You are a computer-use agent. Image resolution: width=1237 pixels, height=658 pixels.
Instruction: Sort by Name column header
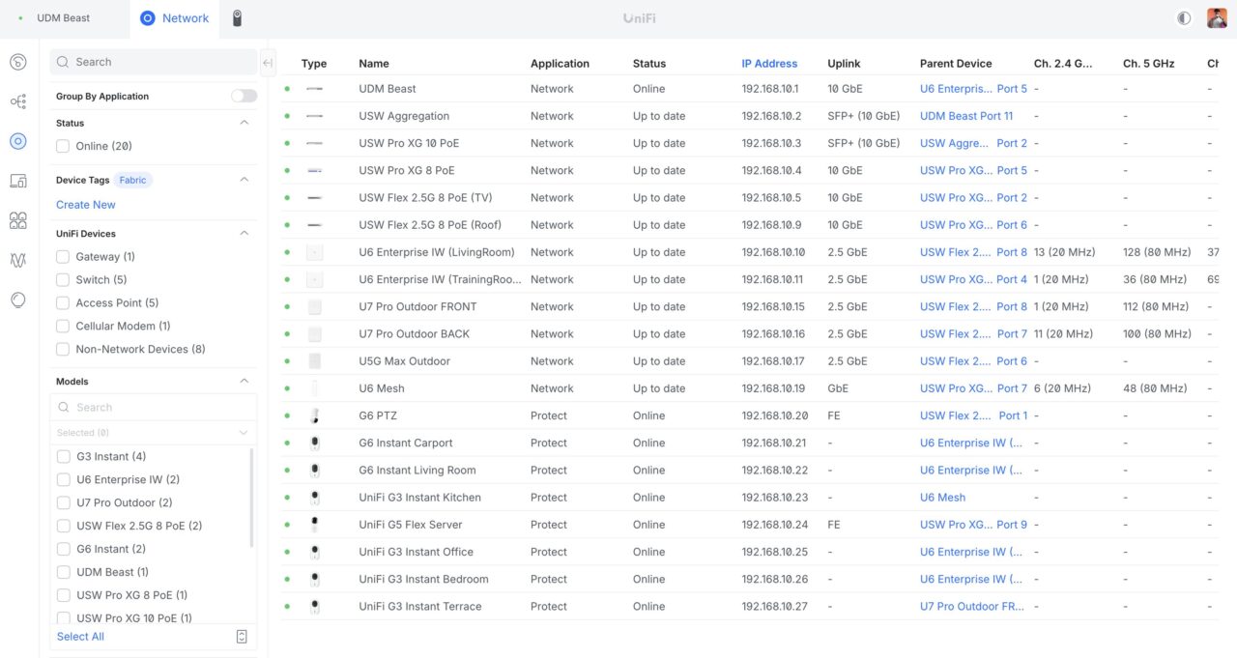(374, 64)
